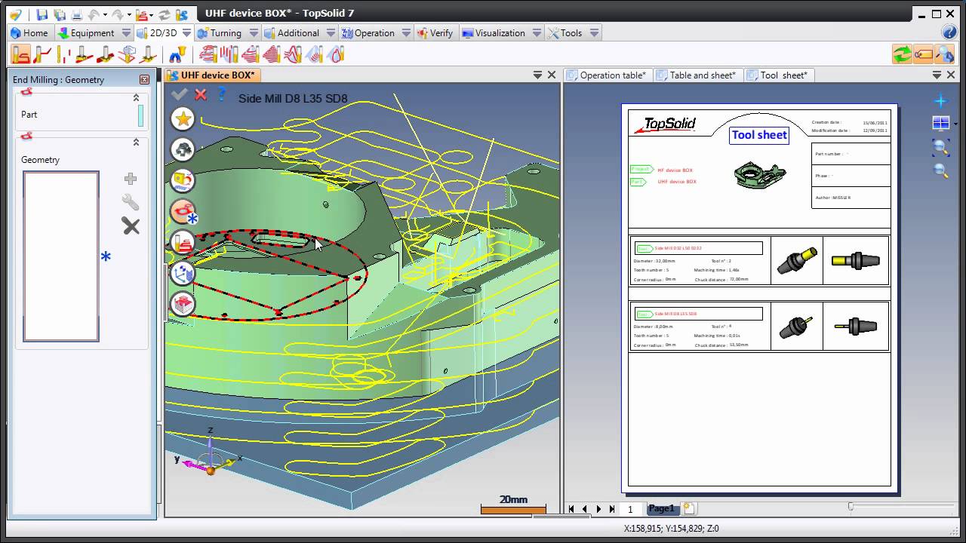966x543 pixels.
Task: Click the cyan Part color field
Action: (x=140, y=115)
